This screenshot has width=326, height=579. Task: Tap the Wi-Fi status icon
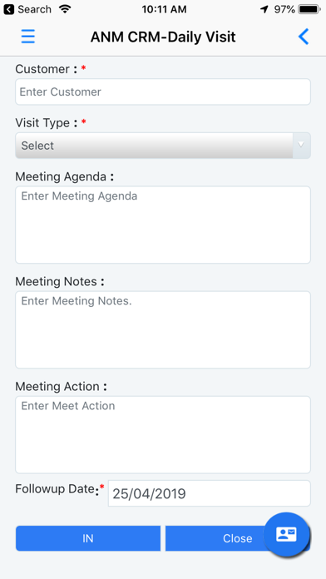tap(65, 9)
